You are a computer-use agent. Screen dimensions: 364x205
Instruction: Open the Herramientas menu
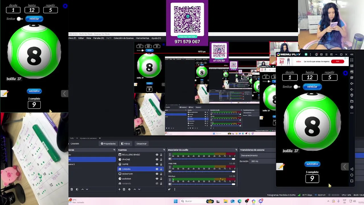coord(142,38)
